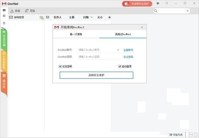Click the 未启用安全保护 security status button
The height and width of the screenshot is (138, 199).
tap(137, 4)
